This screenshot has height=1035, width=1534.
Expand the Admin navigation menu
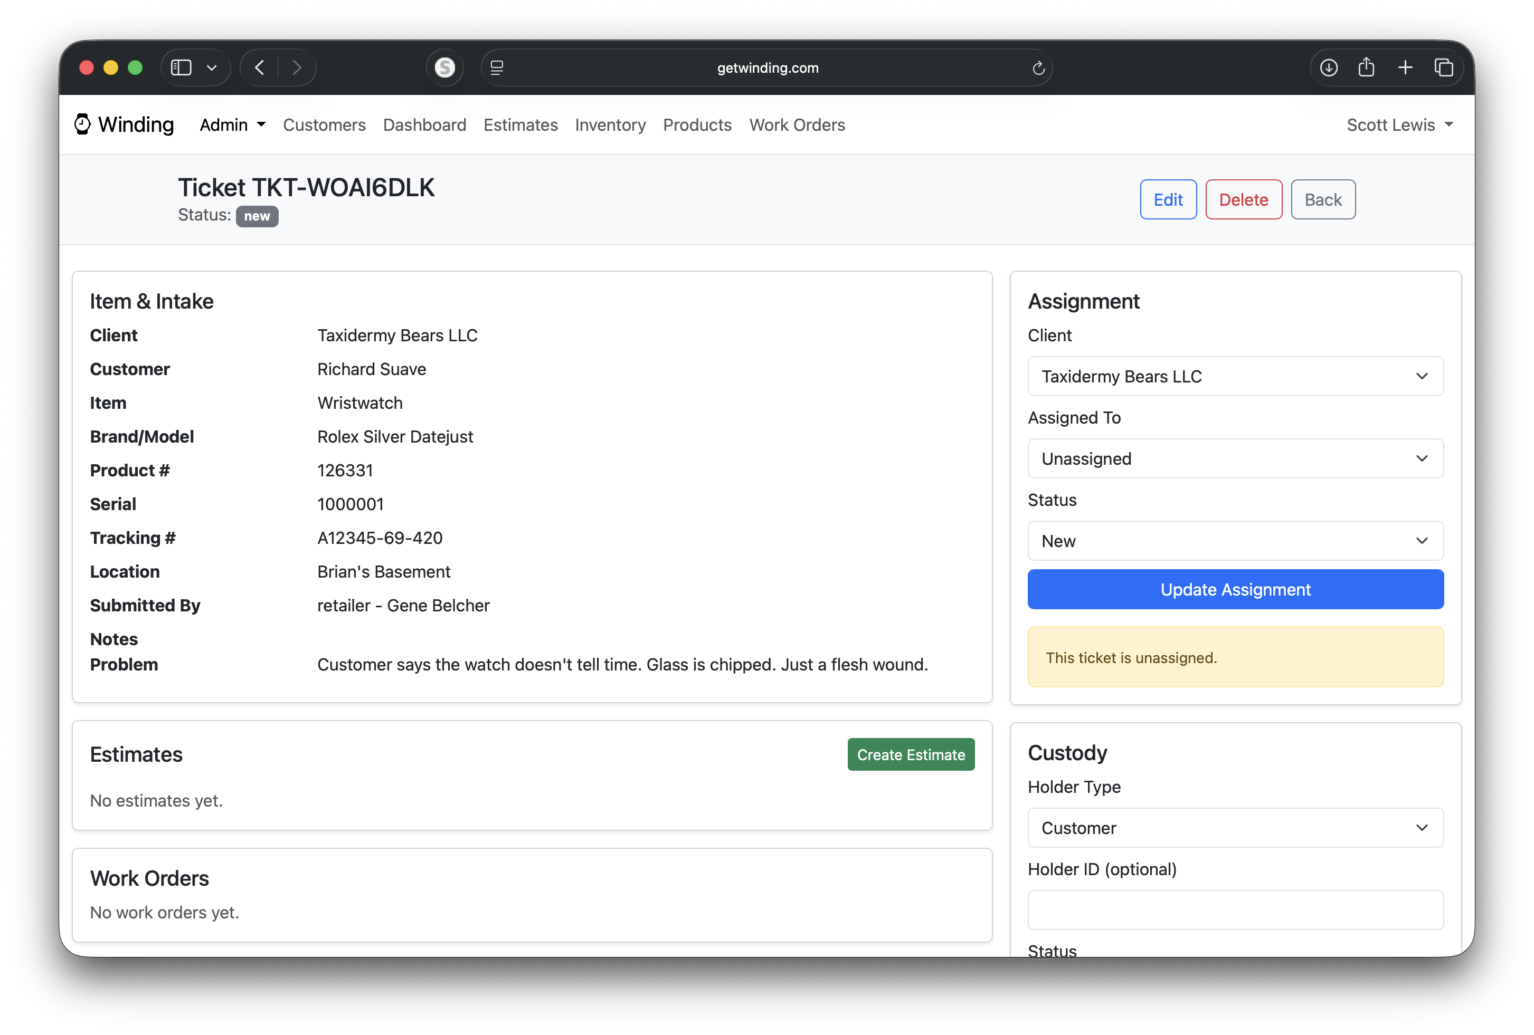(232, 124)
